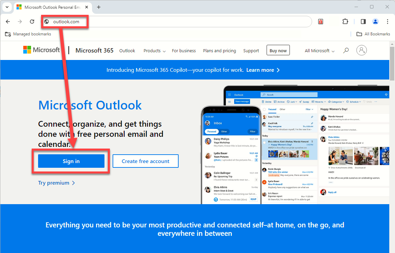Go back using the browser back arrow
395x253 pixels.
(8, 22)
